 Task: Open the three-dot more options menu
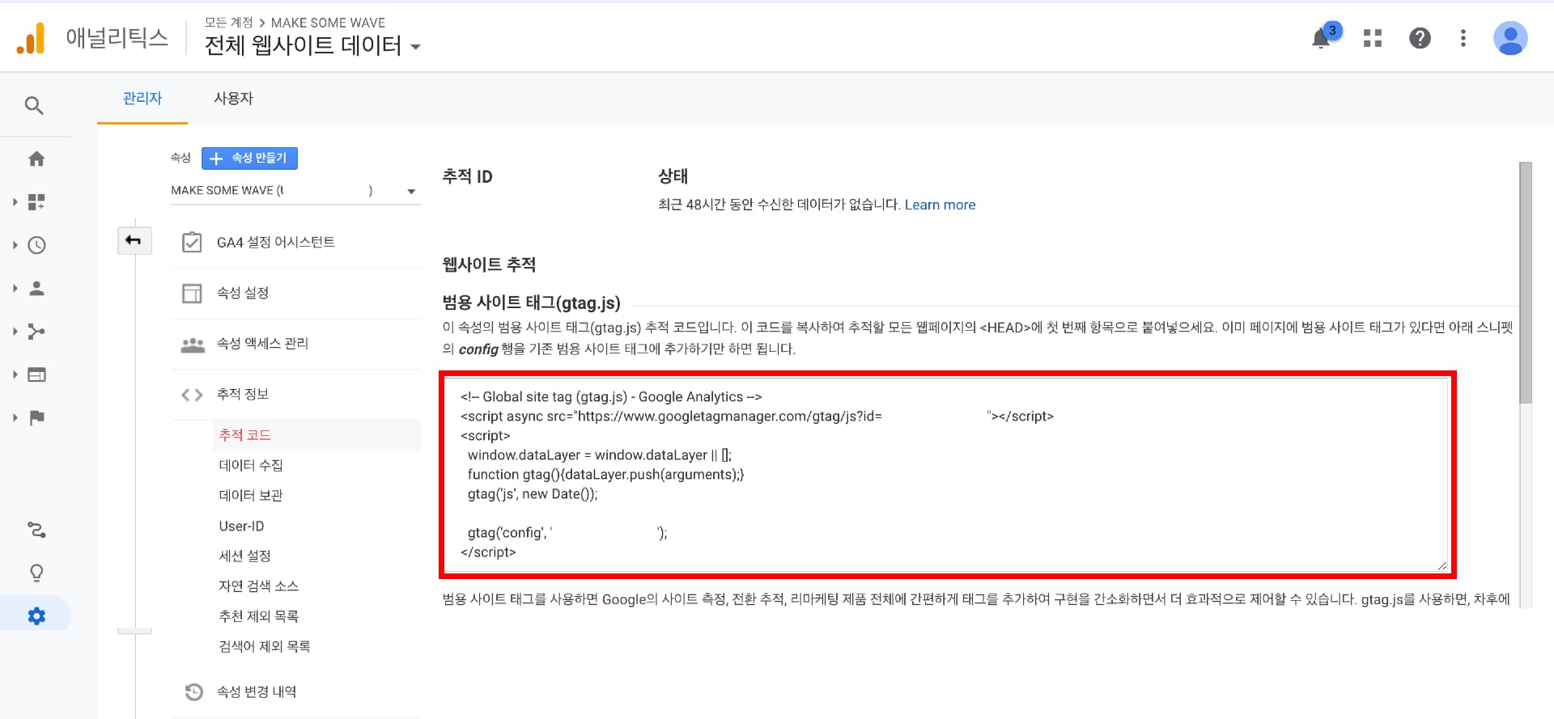1463,38
